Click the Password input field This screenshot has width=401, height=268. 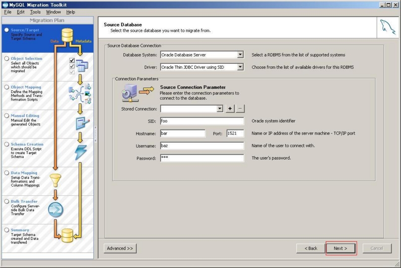pyautogui.click(x=202, y=158)
